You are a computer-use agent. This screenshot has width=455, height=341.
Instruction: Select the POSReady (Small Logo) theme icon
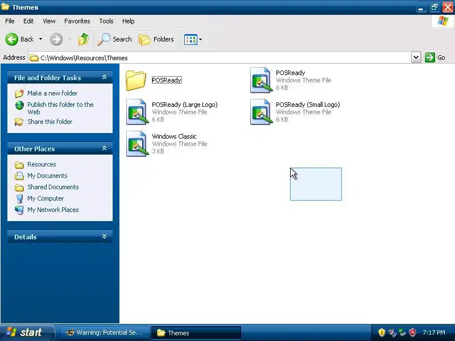tap(261, 112)
